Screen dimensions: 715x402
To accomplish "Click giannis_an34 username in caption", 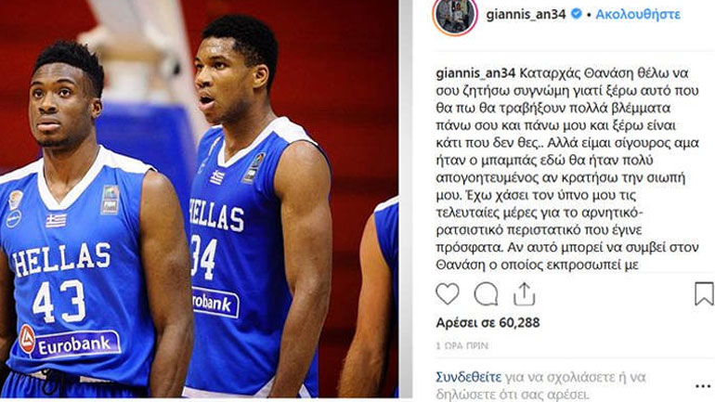I will click(x=475, y=73).
